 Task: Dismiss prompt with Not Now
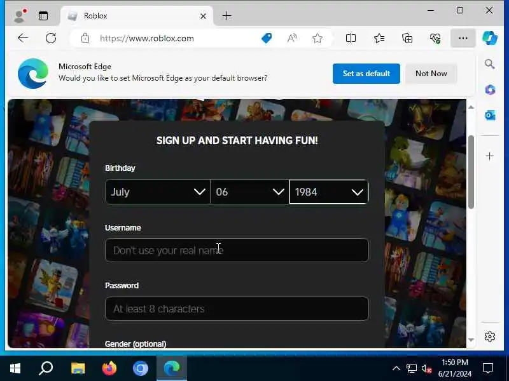pos(431,74)
